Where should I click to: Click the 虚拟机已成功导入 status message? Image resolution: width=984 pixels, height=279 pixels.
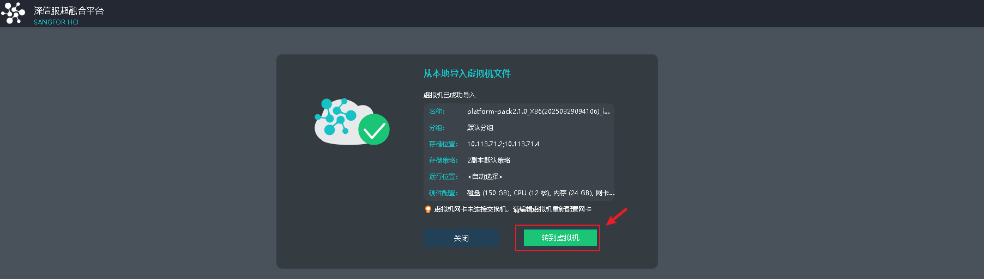coord(449,95)
